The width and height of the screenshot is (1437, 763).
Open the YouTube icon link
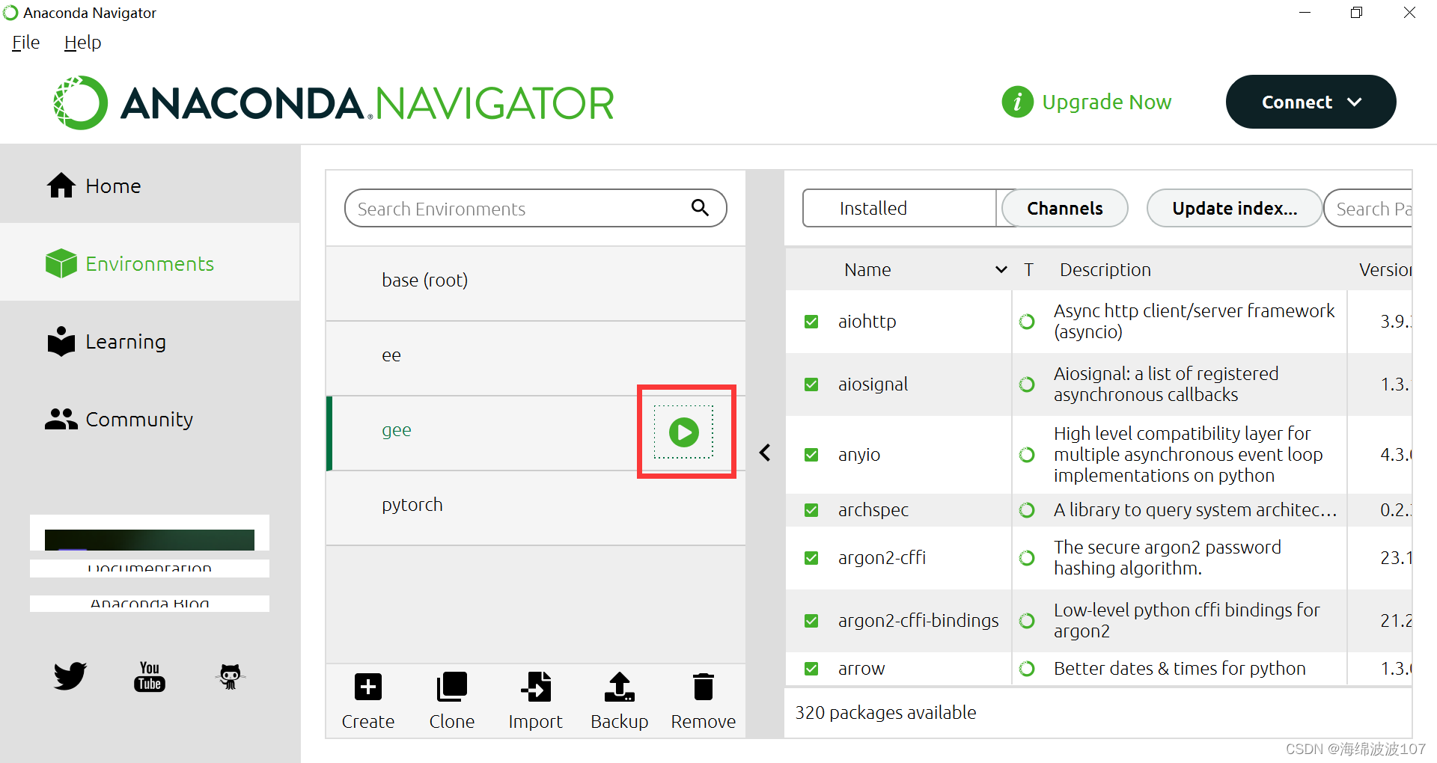pos(150,676)
